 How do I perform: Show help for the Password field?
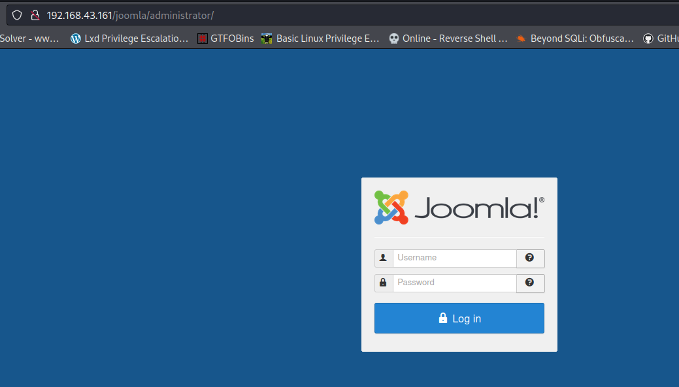coord(530,283)
